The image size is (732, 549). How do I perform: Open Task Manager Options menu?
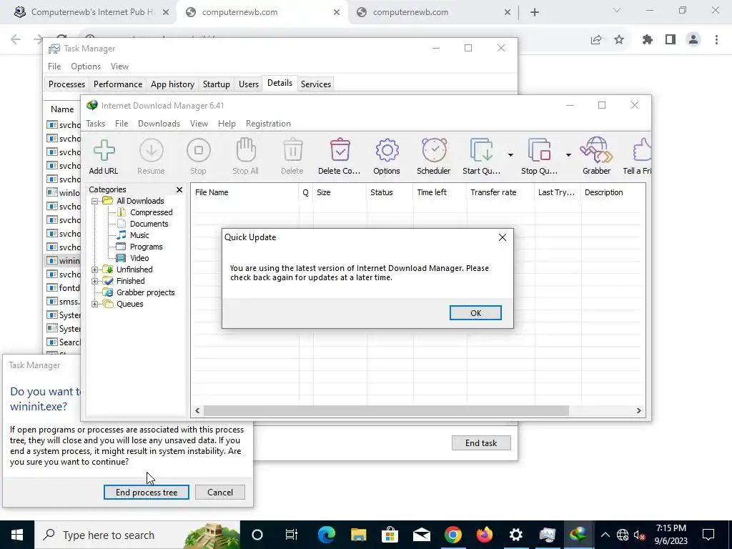point(86,66)
